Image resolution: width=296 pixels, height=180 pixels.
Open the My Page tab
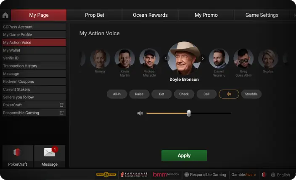coord(39,15)
